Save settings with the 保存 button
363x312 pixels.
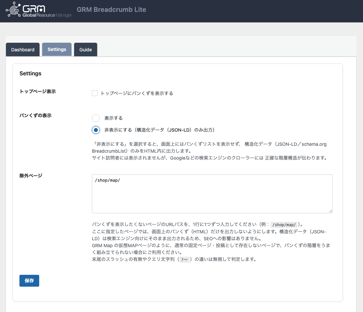pyautogui.click(x=29, y=280)
